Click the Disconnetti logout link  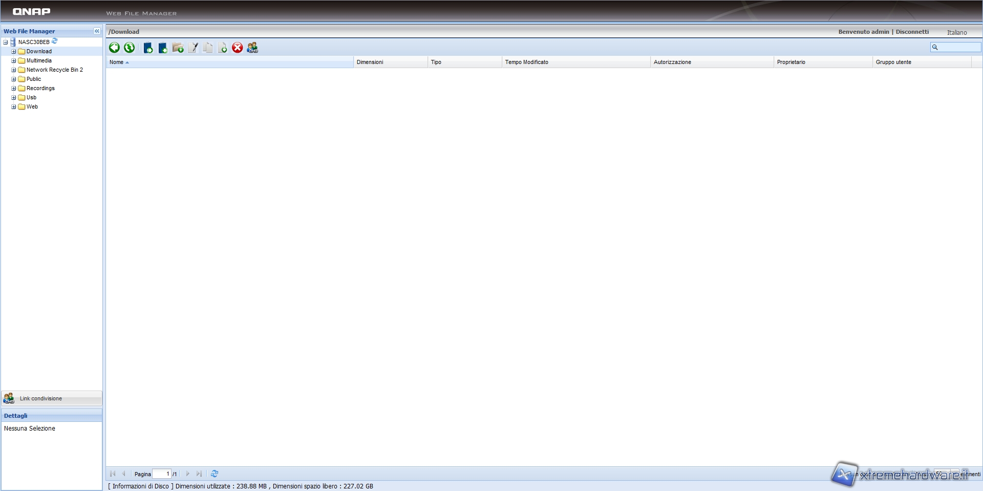pos(912,32)
